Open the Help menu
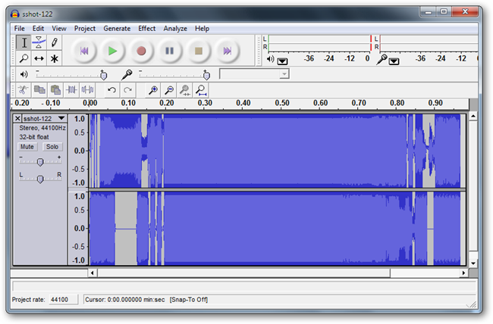The height and width of the screenshot is (324, 493). (202, 29)
